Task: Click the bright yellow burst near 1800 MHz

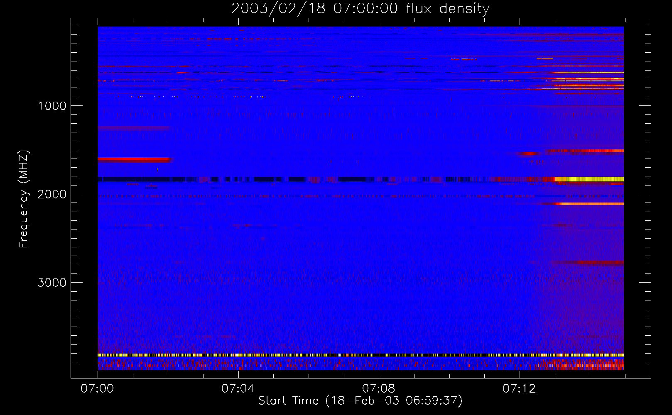Action: [589, 179]
